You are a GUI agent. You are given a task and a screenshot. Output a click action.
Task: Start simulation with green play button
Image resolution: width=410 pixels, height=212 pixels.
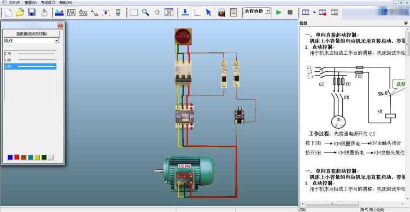279,12
